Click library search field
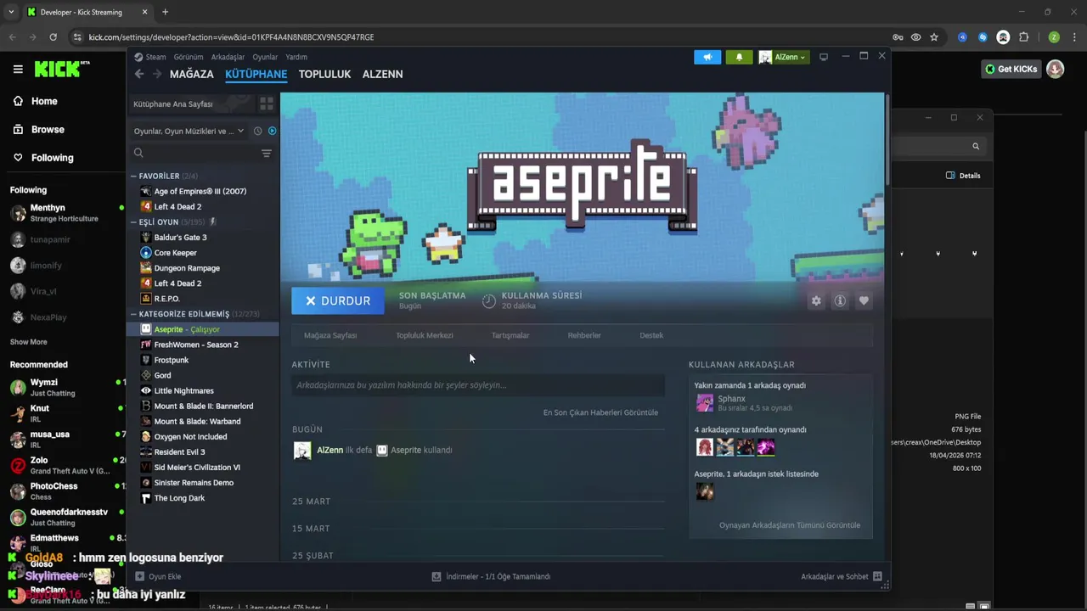The image size is (1087, 611). click(x=194, y=153)
